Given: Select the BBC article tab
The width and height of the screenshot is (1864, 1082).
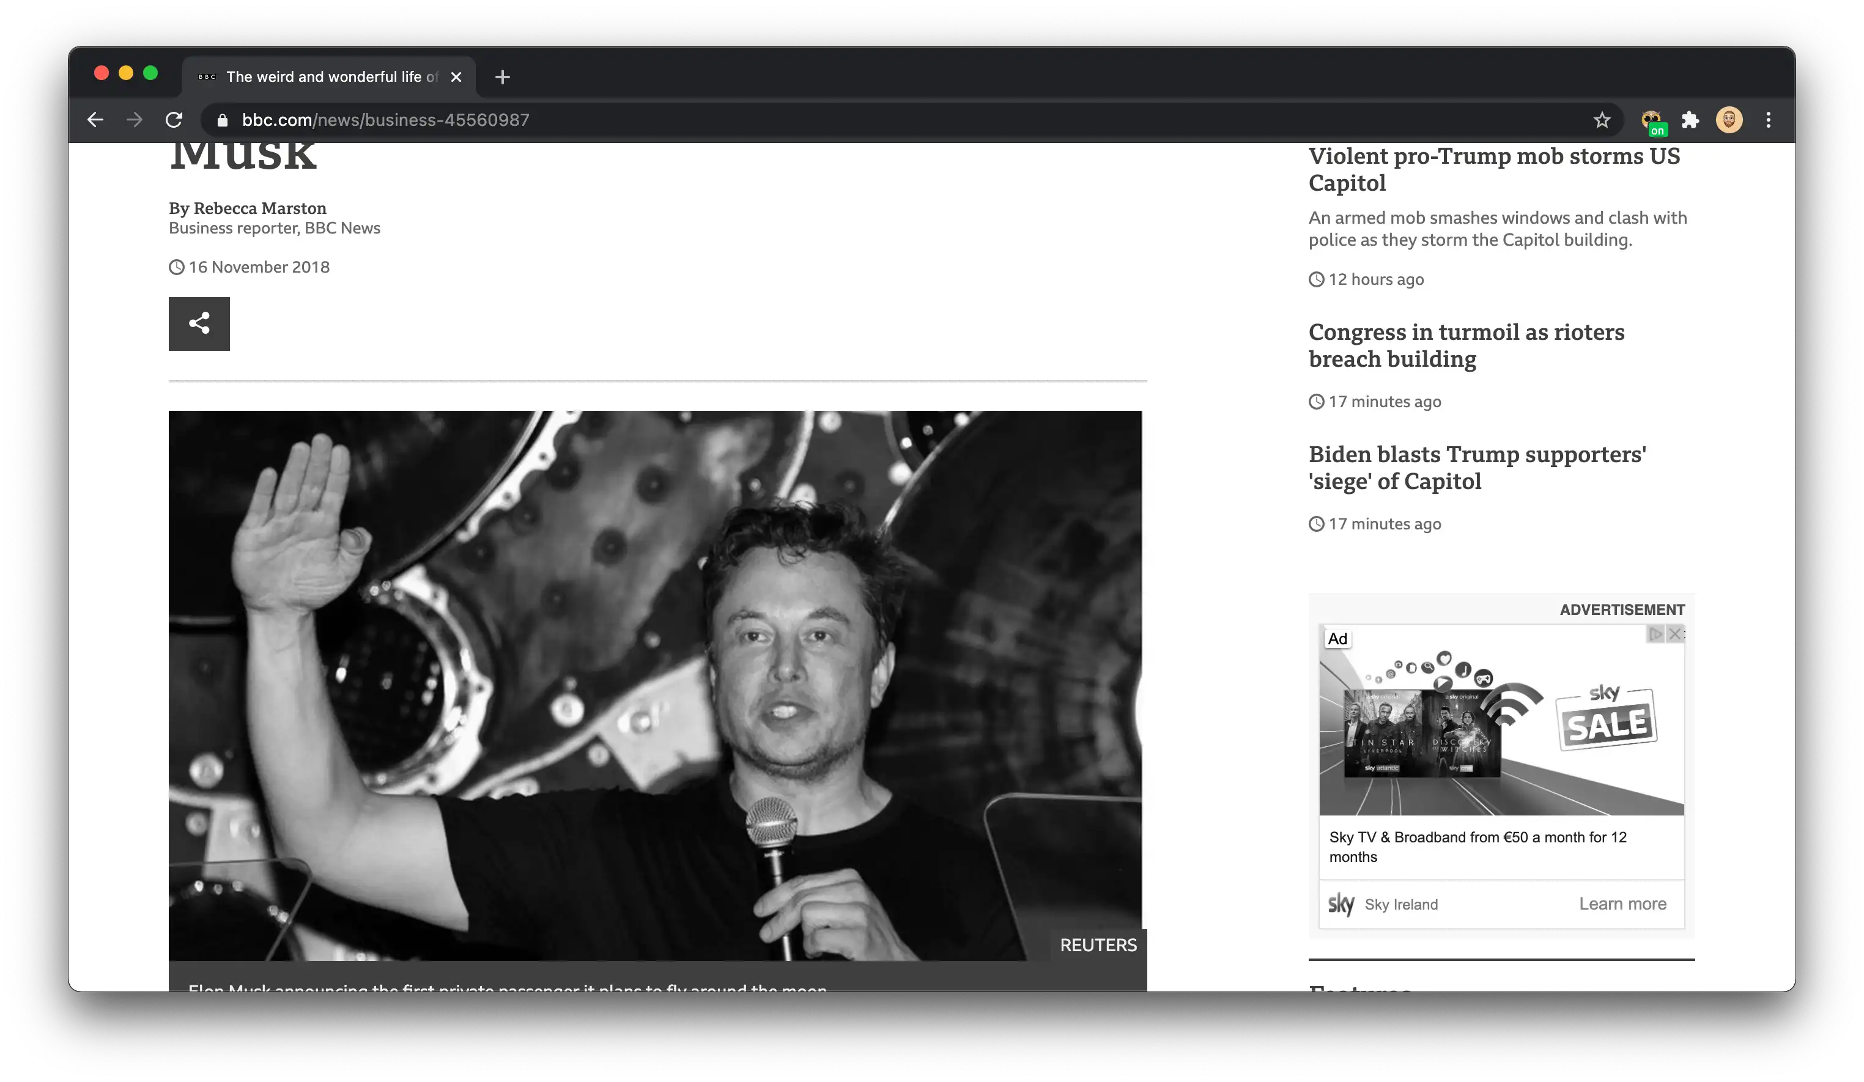Looking at the screenshot, I should point(328,77).
